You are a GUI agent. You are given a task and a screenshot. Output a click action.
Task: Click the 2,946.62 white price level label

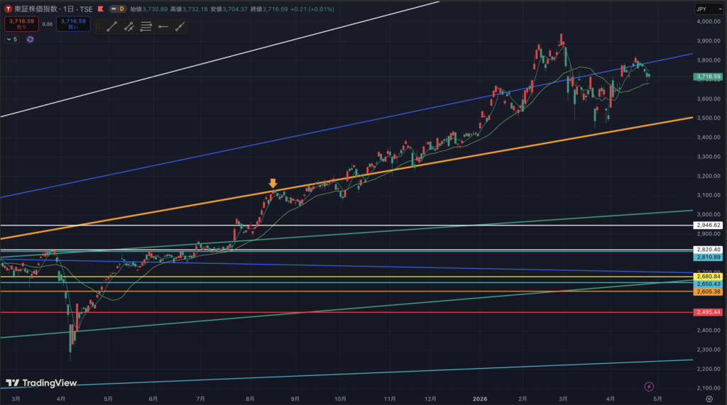(709, 226)
